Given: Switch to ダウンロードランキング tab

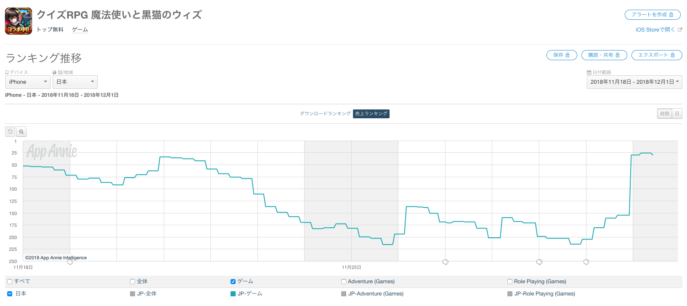Looking at the screenshot, I should 325,114.
